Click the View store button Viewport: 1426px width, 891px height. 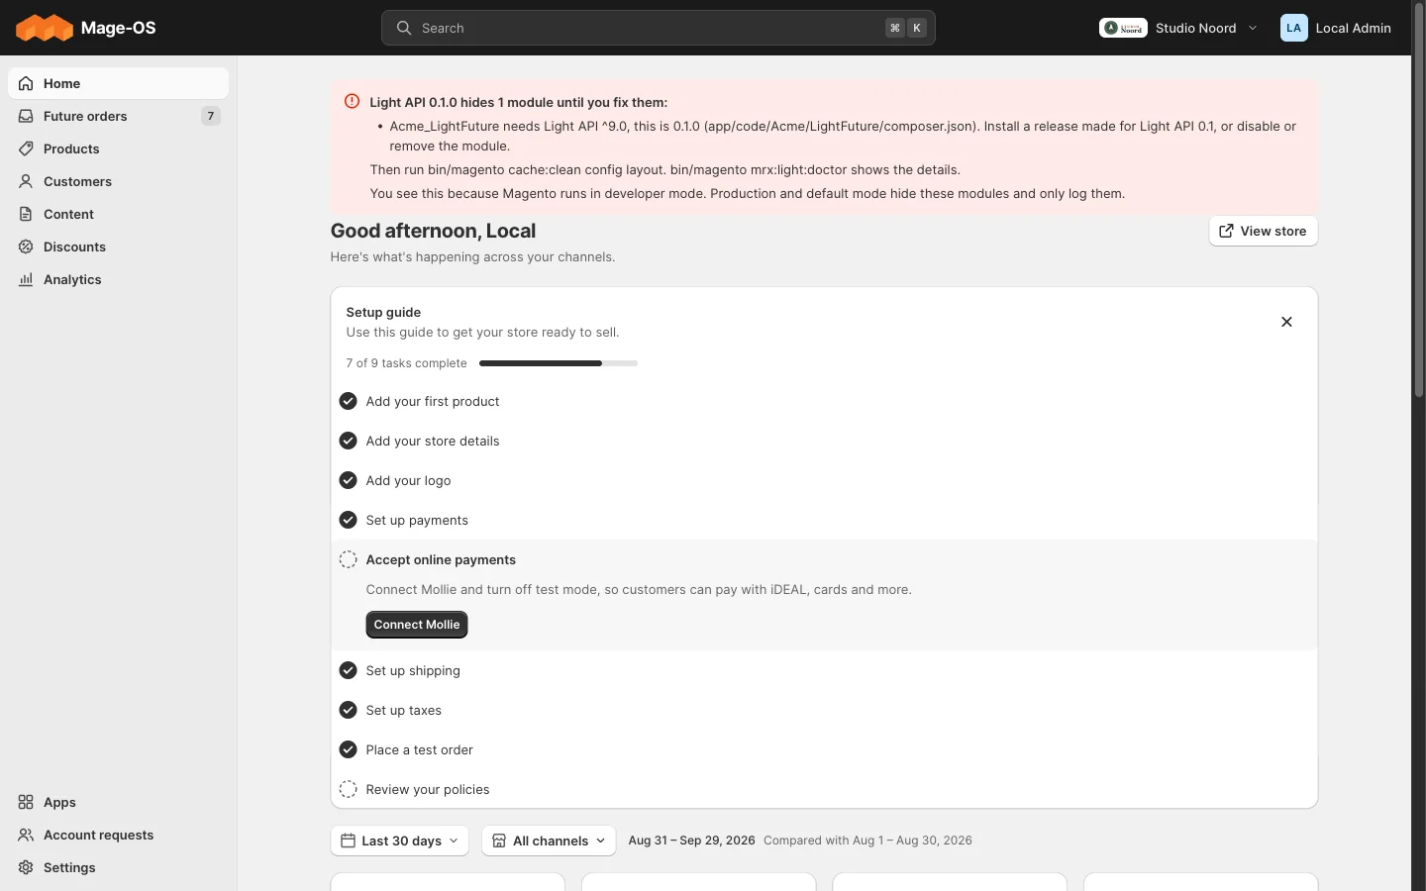click(1264, 231)
